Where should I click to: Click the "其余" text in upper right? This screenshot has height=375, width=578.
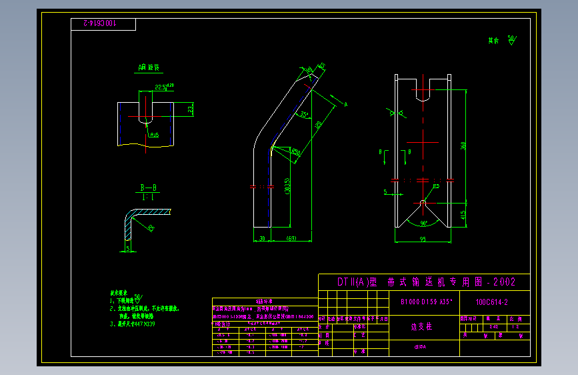point(493,41)
